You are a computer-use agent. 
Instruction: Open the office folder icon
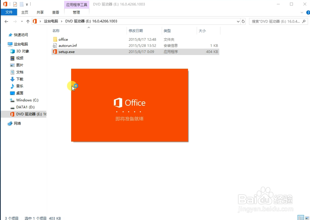tap(56, 39)
